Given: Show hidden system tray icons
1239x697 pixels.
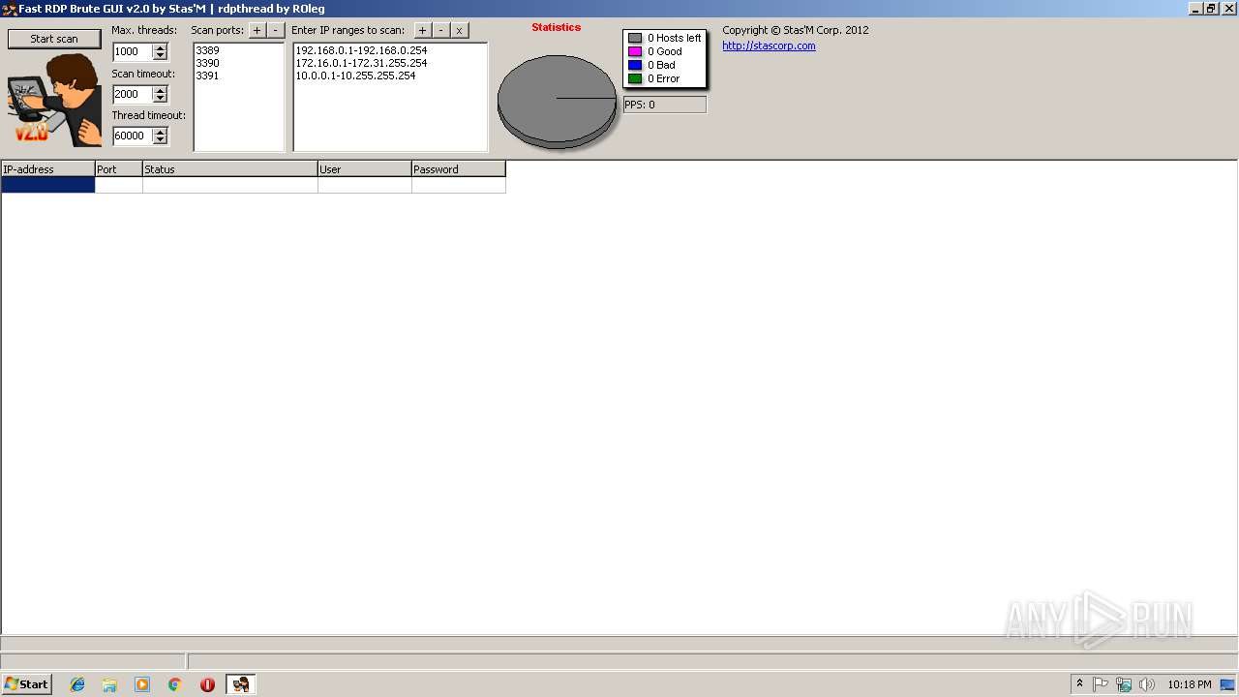Looking at the screenshot, I should click(x=1079, y=684).
